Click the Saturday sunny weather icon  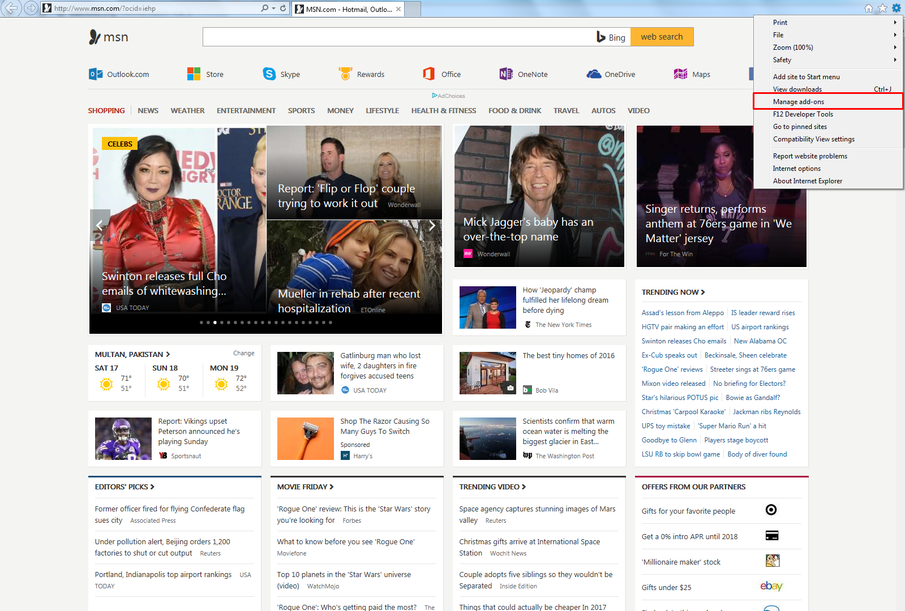(106, 384)
